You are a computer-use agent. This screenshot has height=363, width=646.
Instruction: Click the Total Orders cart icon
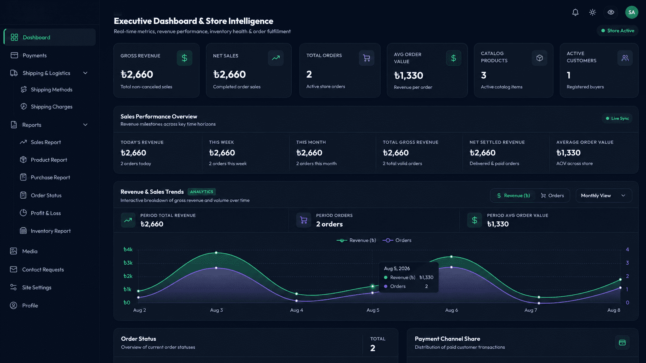pyautogui.click(x=367, y=58)
